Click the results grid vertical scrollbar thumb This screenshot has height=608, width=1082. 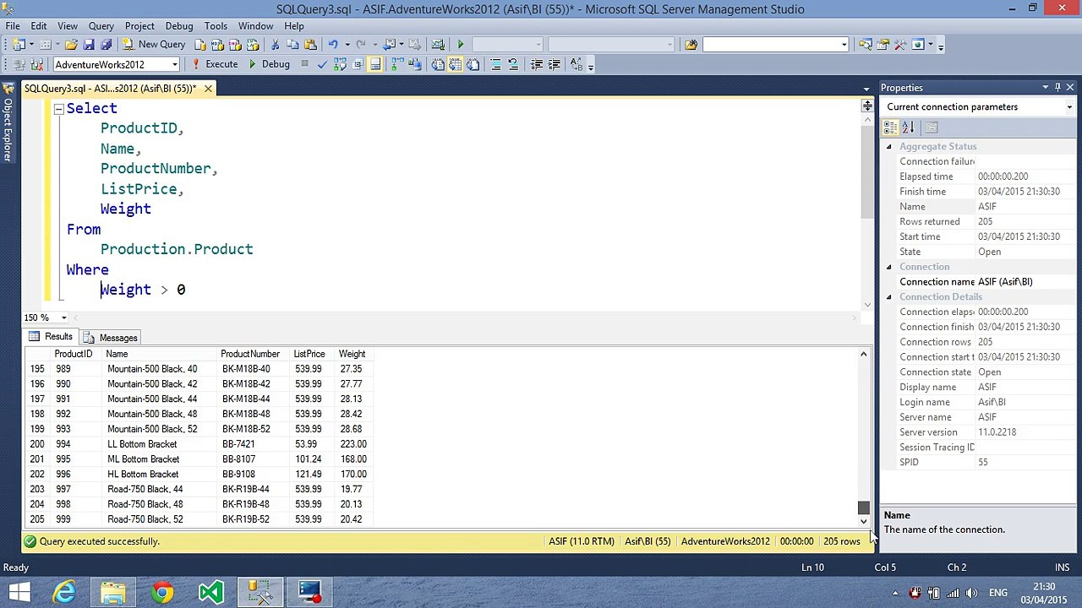click(x=863, y=508)
